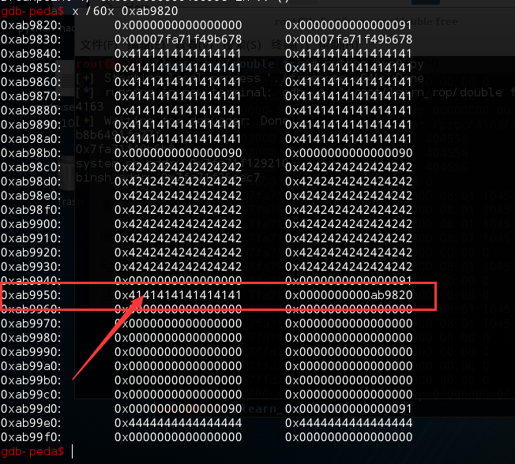Click the 0xab98c0 address label
Viewport: 515px width, 464px height.
(x=31, y=167)
